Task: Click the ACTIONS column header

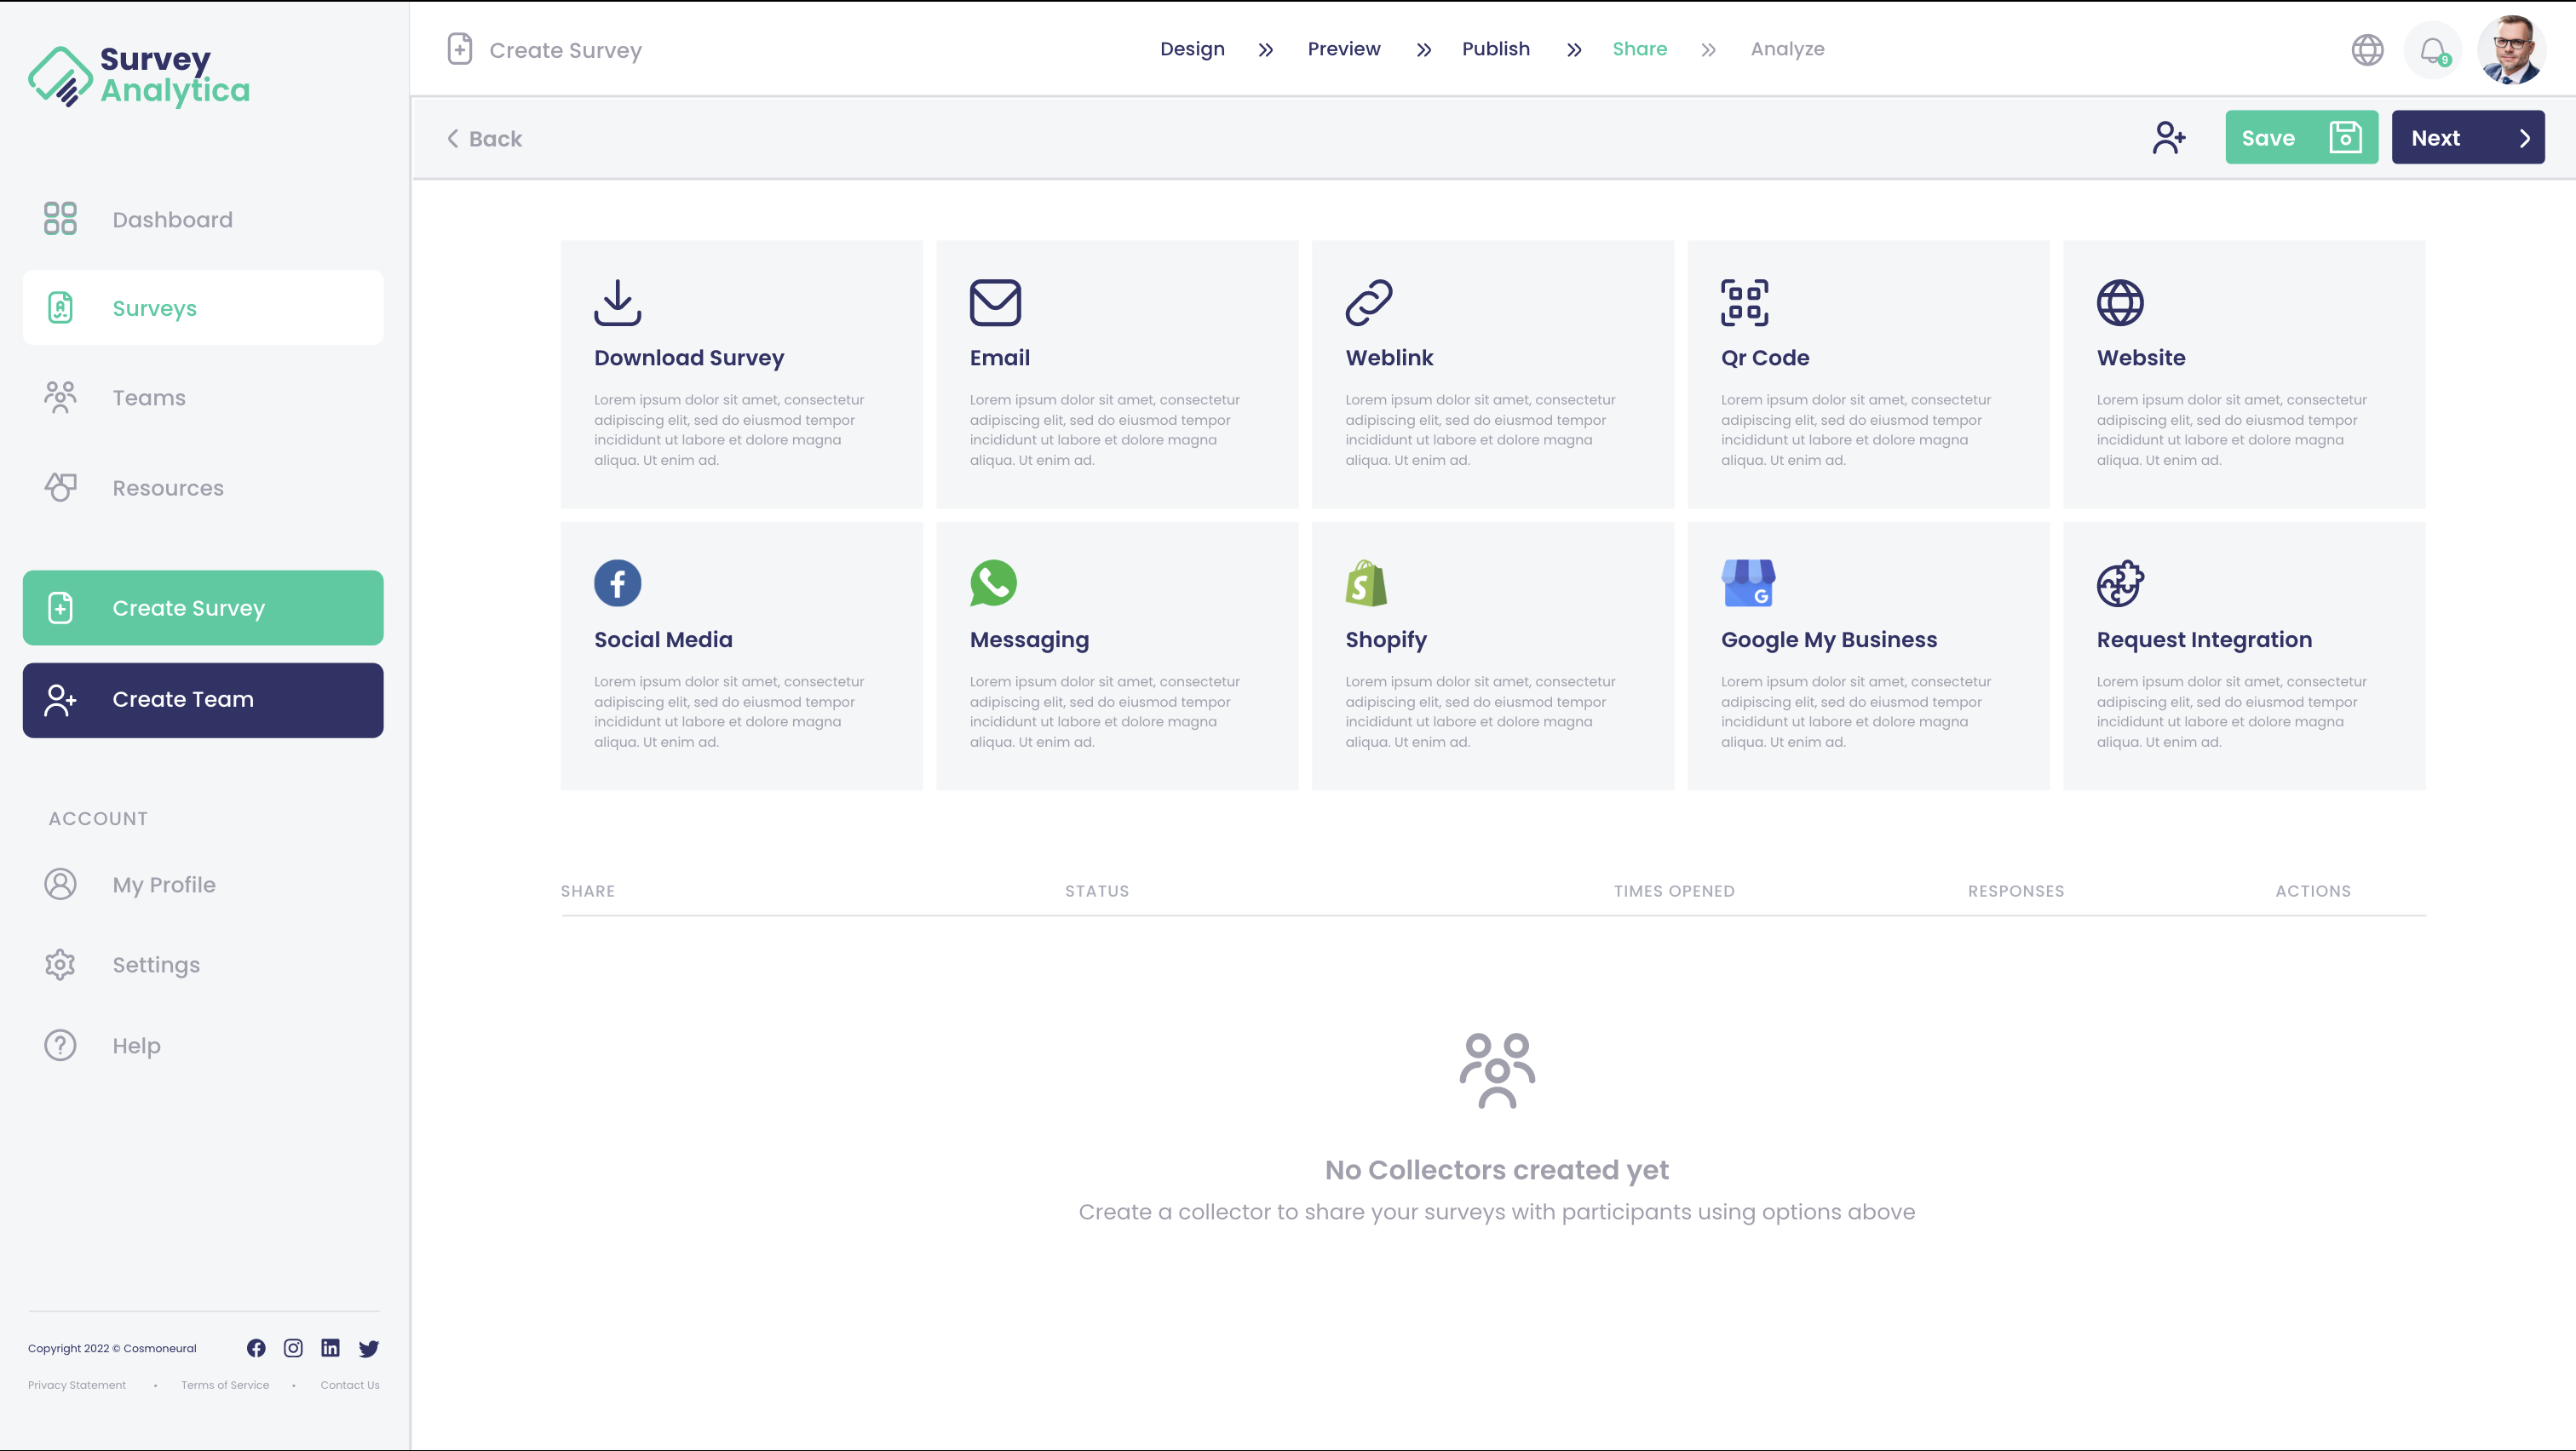Action: 2312,892
